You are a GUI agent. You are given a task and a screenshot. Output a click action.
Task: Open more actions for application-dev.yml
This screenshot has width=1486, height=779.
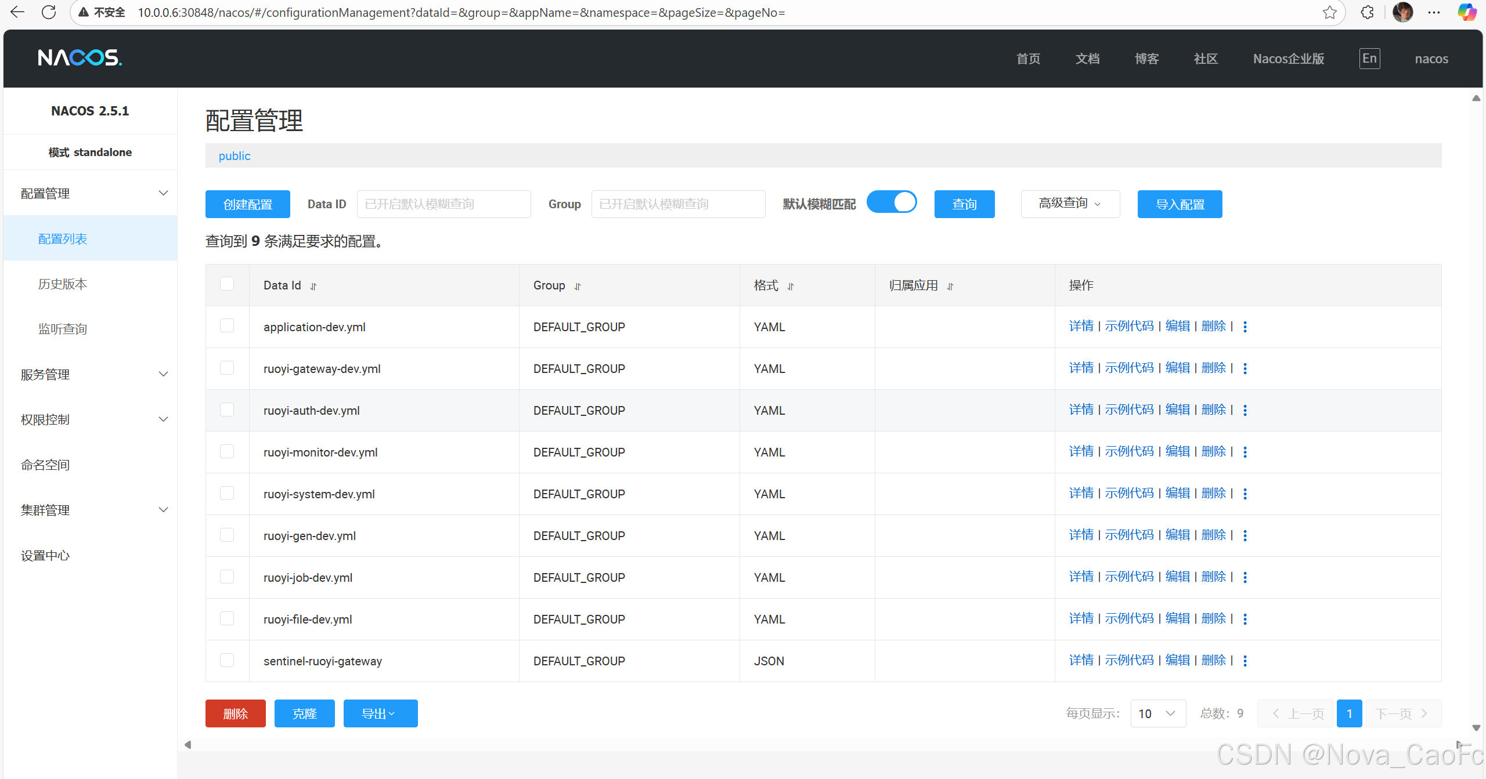(1245, 327)
